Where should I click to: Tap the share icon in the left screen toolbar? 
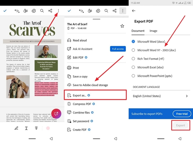coord(50,11)
